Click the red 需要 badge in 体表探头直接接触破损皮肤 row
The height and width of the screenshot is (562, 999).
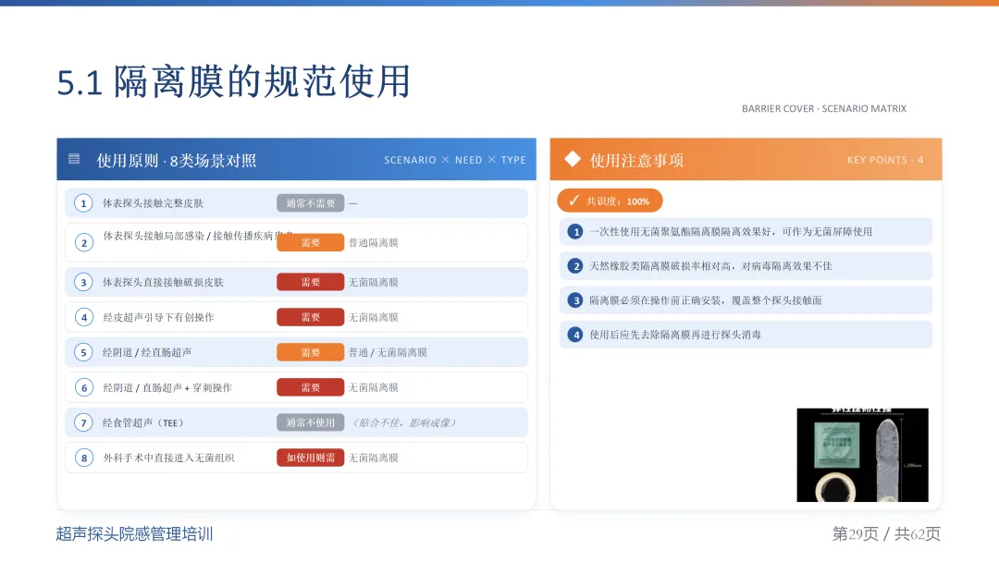[310, 282]
